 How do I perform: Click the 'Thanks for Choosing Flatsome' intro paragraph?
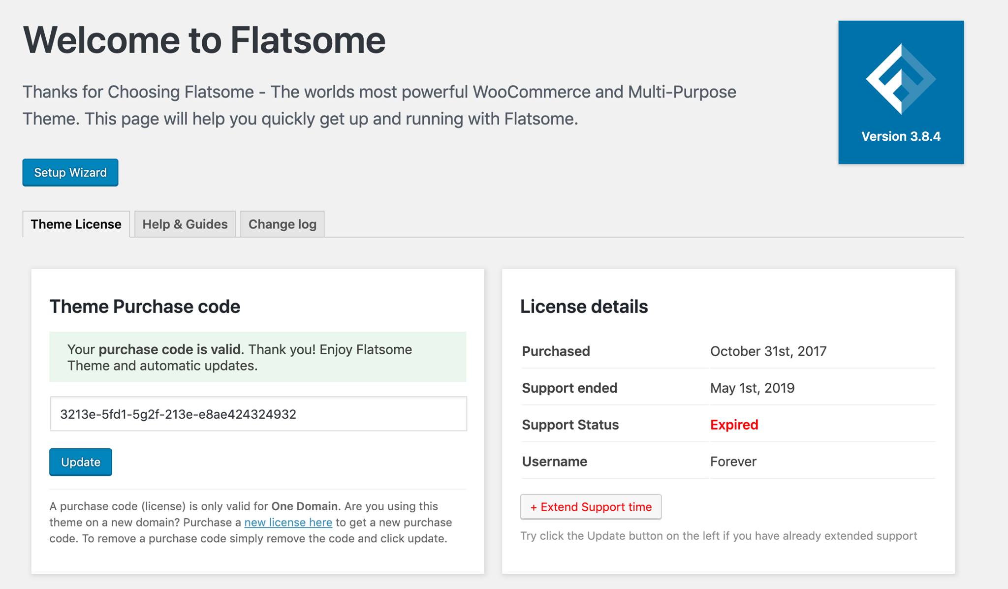379,105
